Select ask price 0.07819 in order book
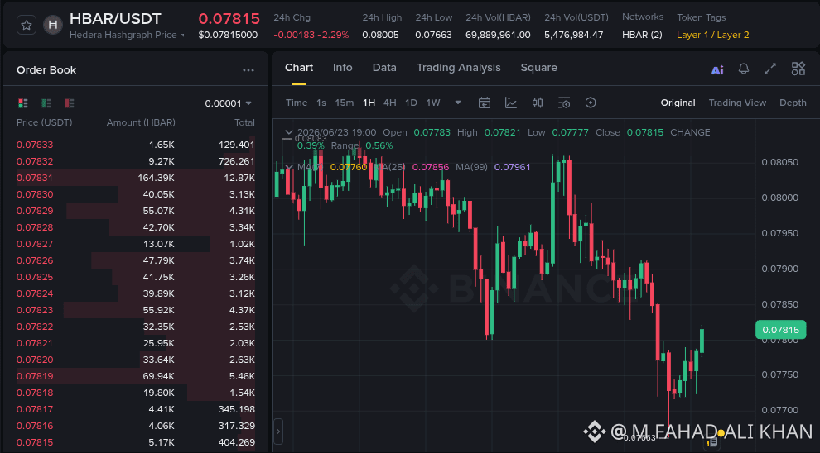 [x=35, y=376]
